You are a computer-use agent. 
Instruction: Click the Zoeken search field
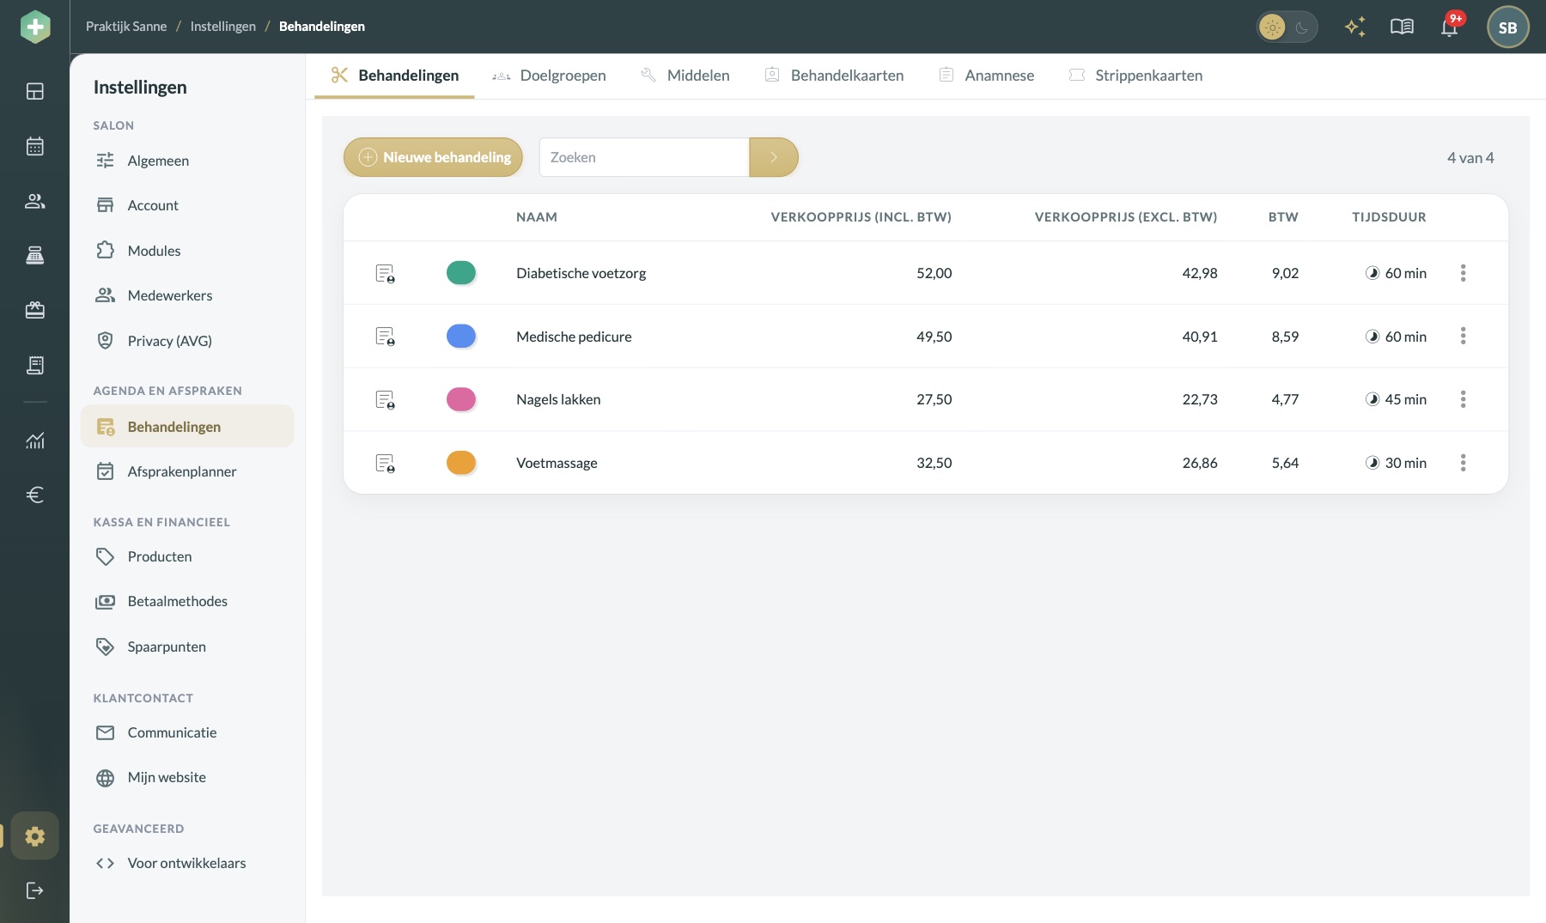click(644, 157)
